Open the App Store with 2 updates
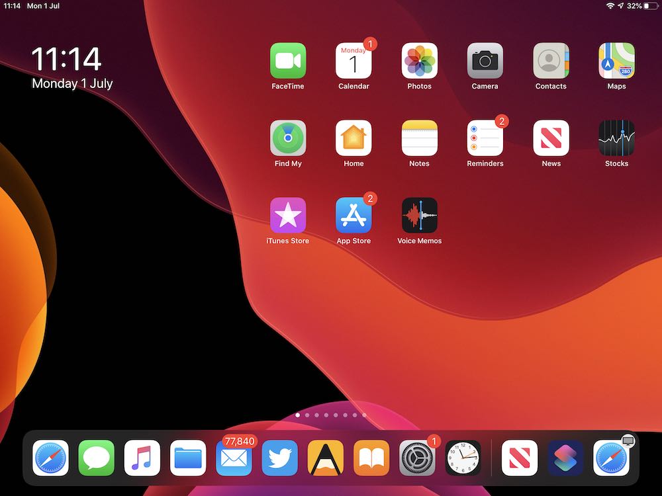Image resolution: width=662 pixels, height=496 pixels. click(x=354, y=215)
